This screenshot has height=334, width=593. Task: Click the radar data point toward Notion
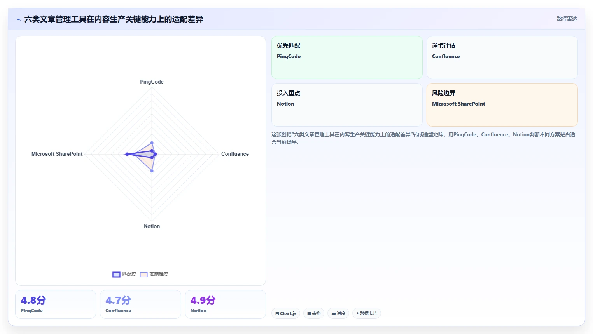click(x=152, y=171)
